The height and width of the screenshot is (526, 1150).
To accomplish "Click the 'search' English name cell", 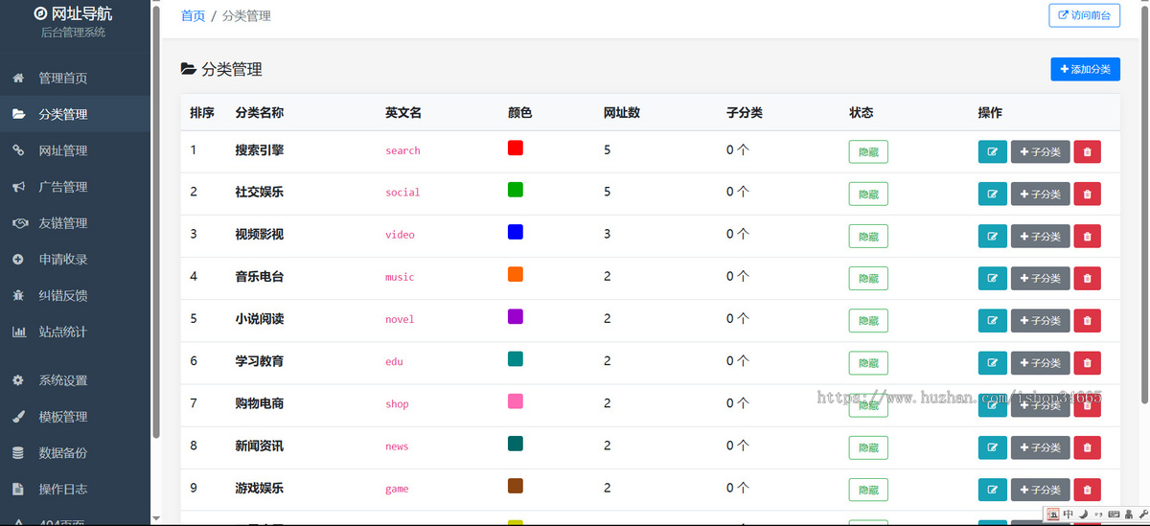I will pyautogui.click(x=402, y=151).
